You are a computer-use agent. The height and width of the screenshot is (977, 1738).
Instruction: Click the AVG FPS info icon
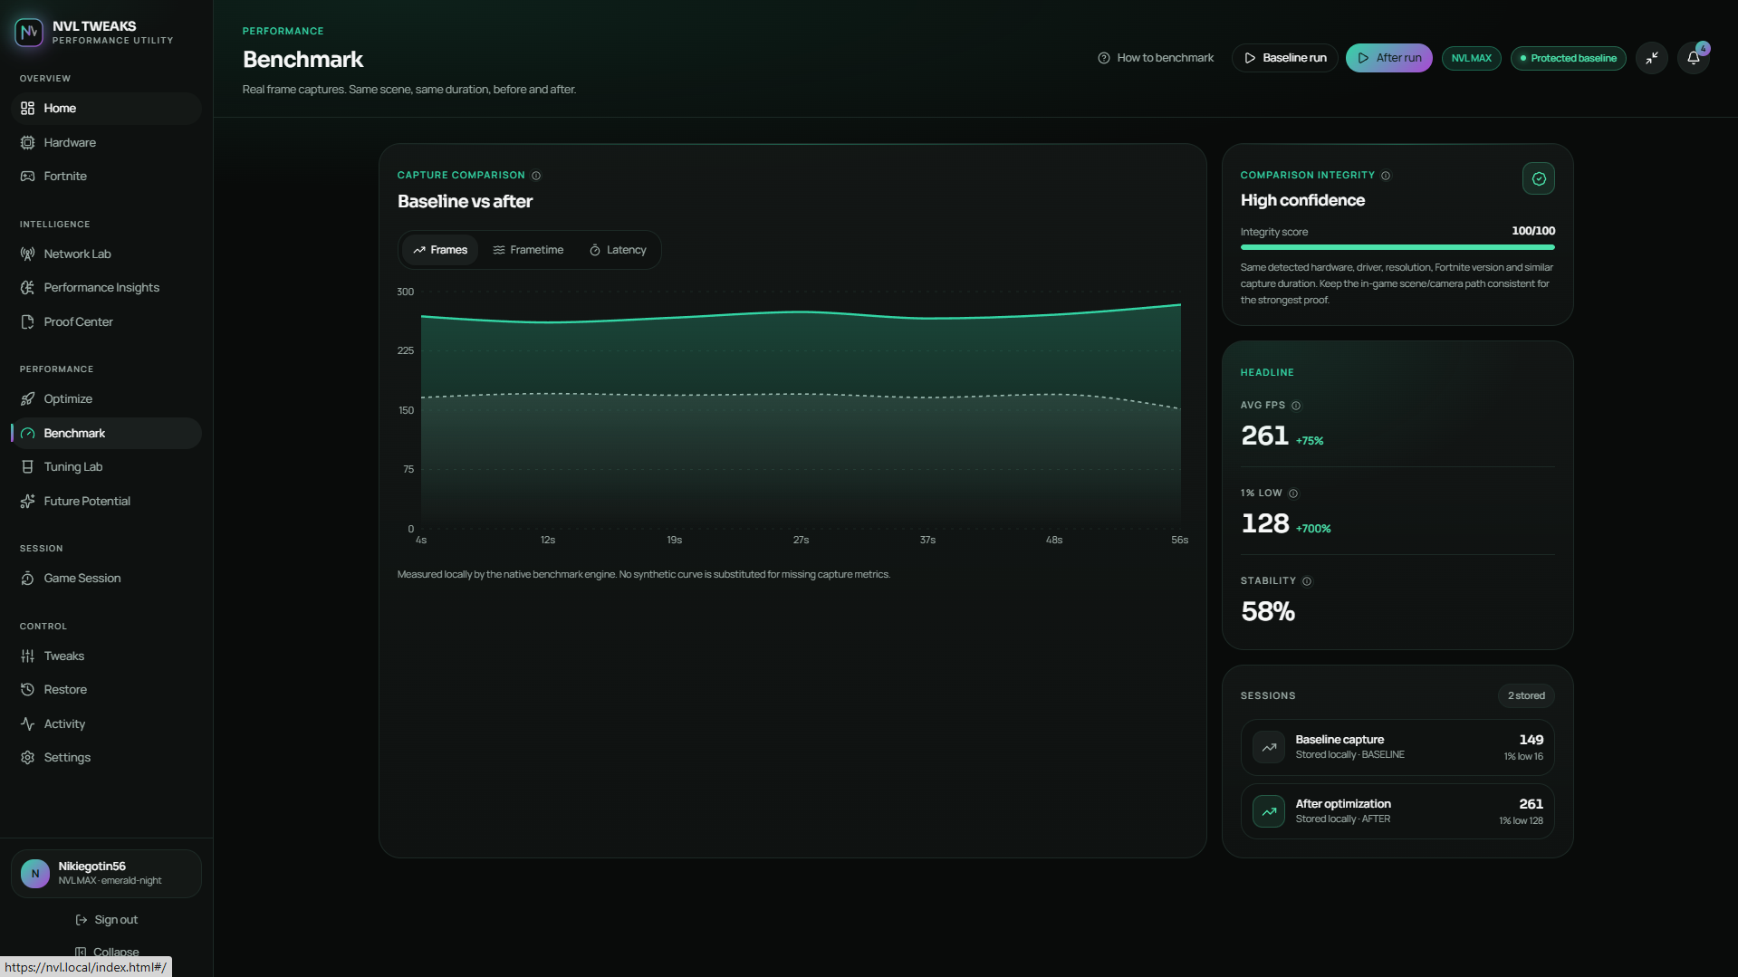tap(1296, 406)
